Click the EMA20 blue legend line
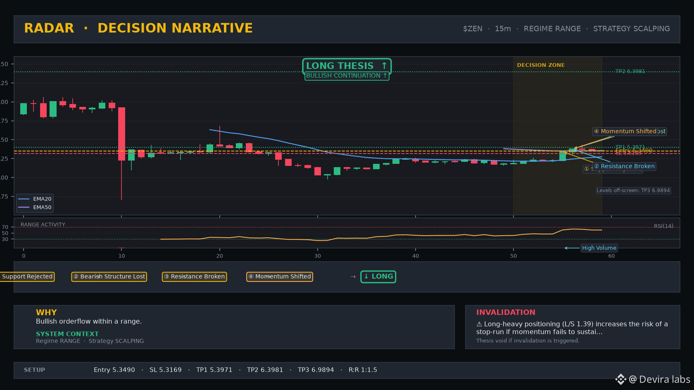The width and height of the screenshot is (694, 390). (24, 199)
